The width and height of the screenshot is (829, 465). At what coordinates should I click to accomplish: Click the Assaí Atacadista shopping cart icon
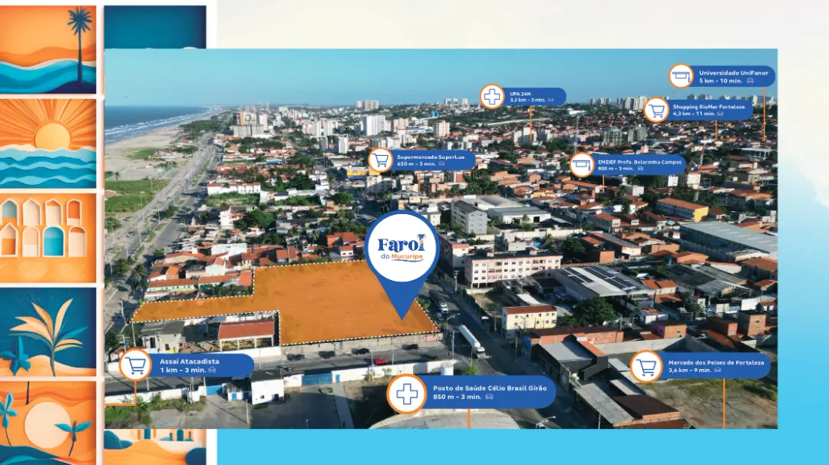[136, 364]
